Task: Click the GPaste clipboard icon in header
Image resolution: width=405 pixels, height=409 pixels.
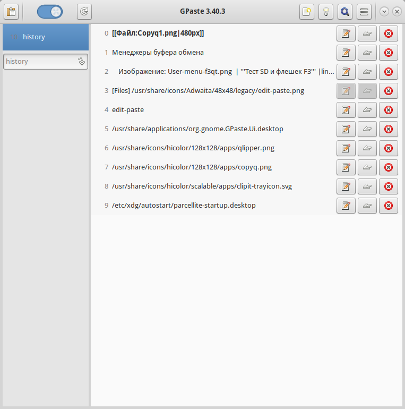Action: 11,12
